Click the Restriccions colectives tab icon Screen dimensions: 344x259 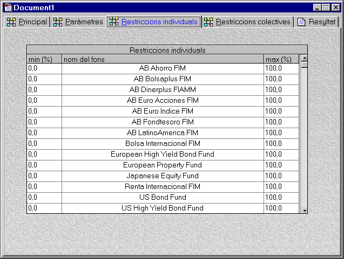coord(208,22)
